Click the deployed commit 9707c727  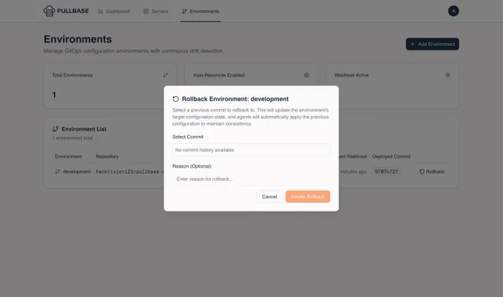(x=386, y=171)
